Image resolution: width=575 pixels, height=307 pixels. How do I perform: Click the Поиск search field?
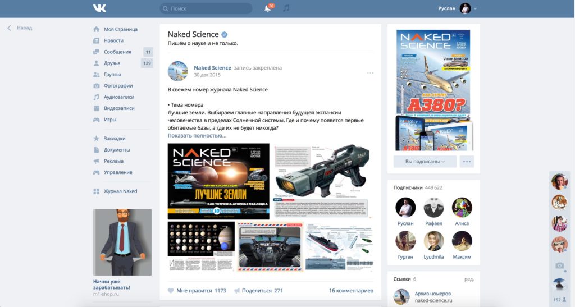206,8
